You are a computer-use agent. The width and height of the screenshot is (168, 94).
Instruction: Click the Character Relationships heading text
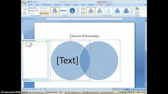click(85, 36)
